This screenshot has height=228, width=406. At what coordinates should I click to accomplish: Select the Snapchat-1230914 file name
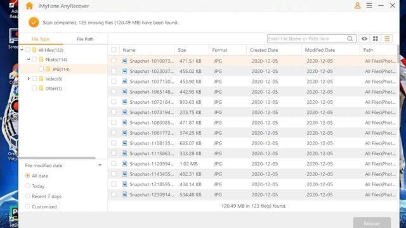pyautogui.click(x=152, y=194)
